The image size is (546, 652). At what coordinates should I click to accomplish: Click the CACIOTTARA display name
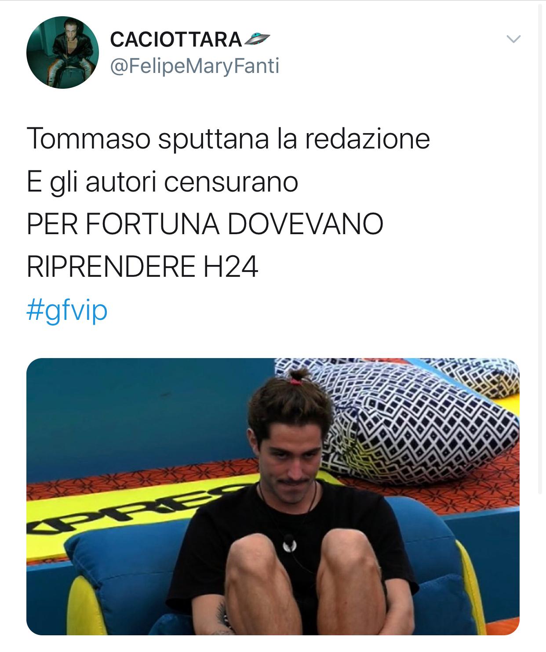pos(176,40)
